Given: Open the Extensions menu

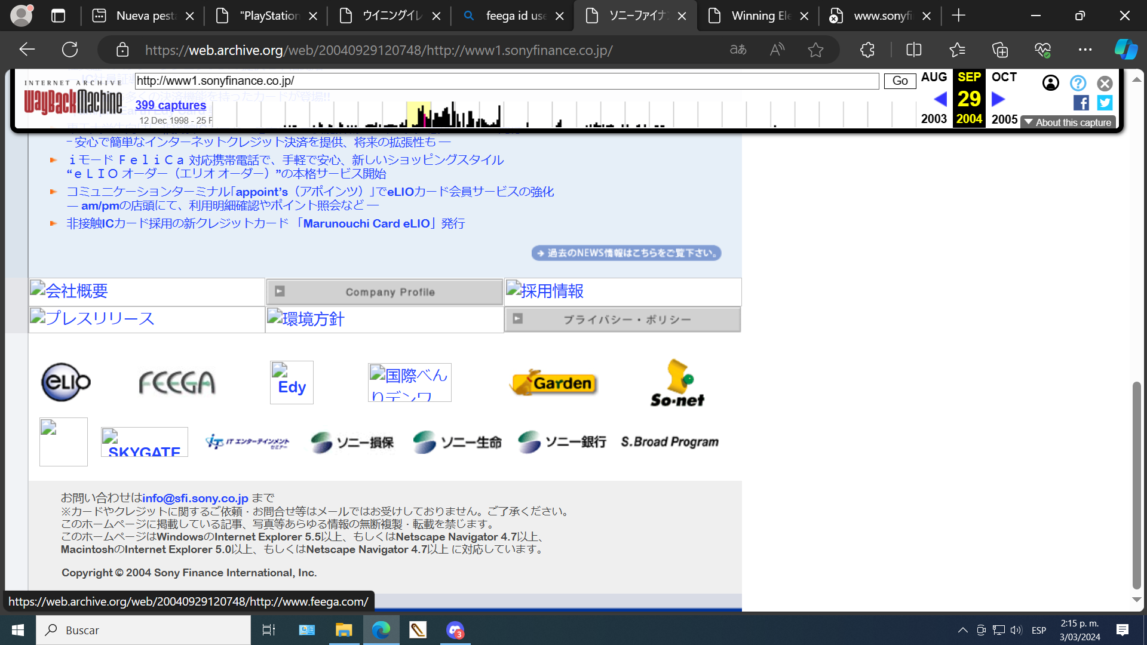Looking at the screenshot, I should point(867,50).
